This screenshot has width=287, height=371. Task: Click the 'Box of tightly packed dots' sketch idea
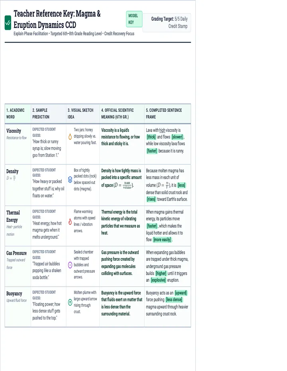[85, 180]
